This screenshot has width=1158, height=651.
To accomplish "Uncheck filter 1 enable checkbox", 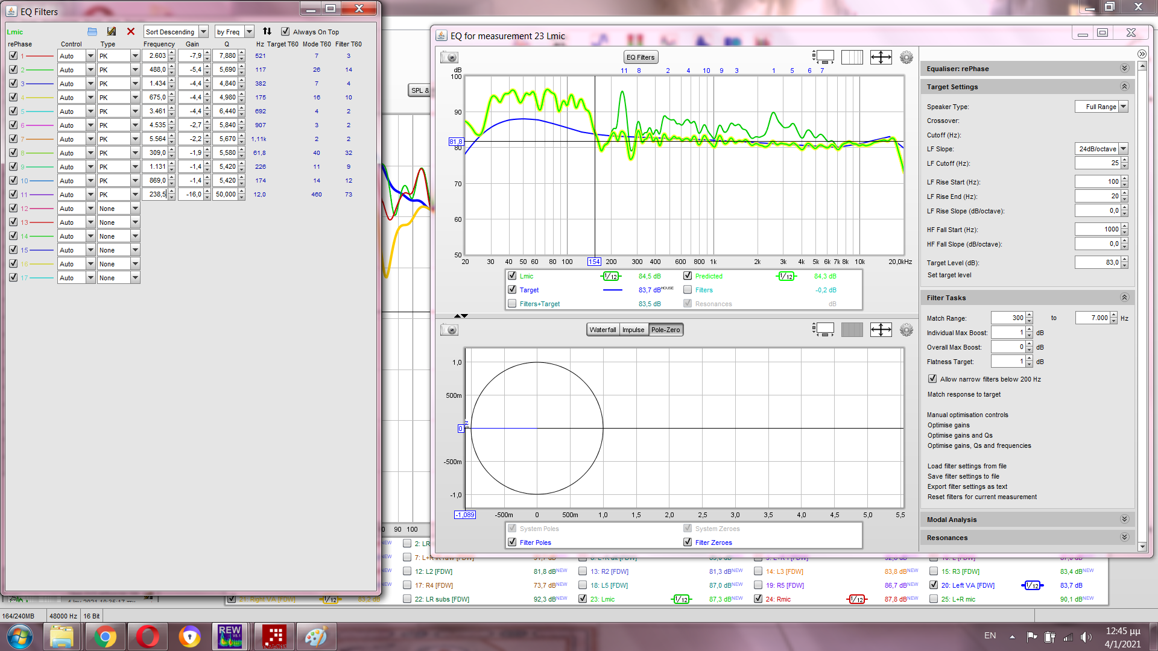I will pos(13,55).
